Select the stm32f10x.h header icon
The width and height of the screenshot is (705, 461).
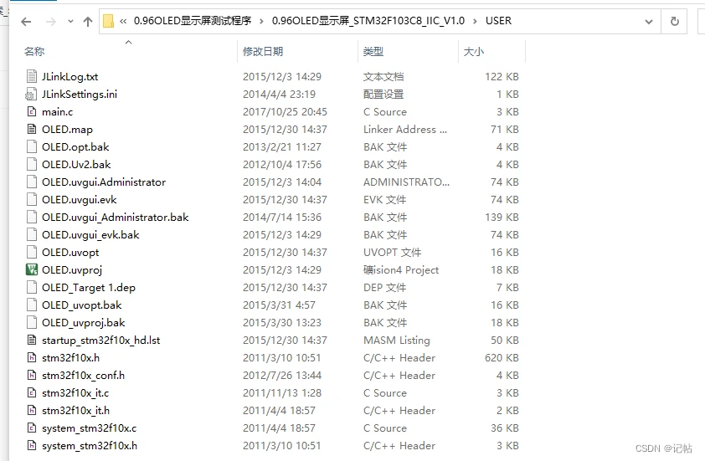(32, 357)
